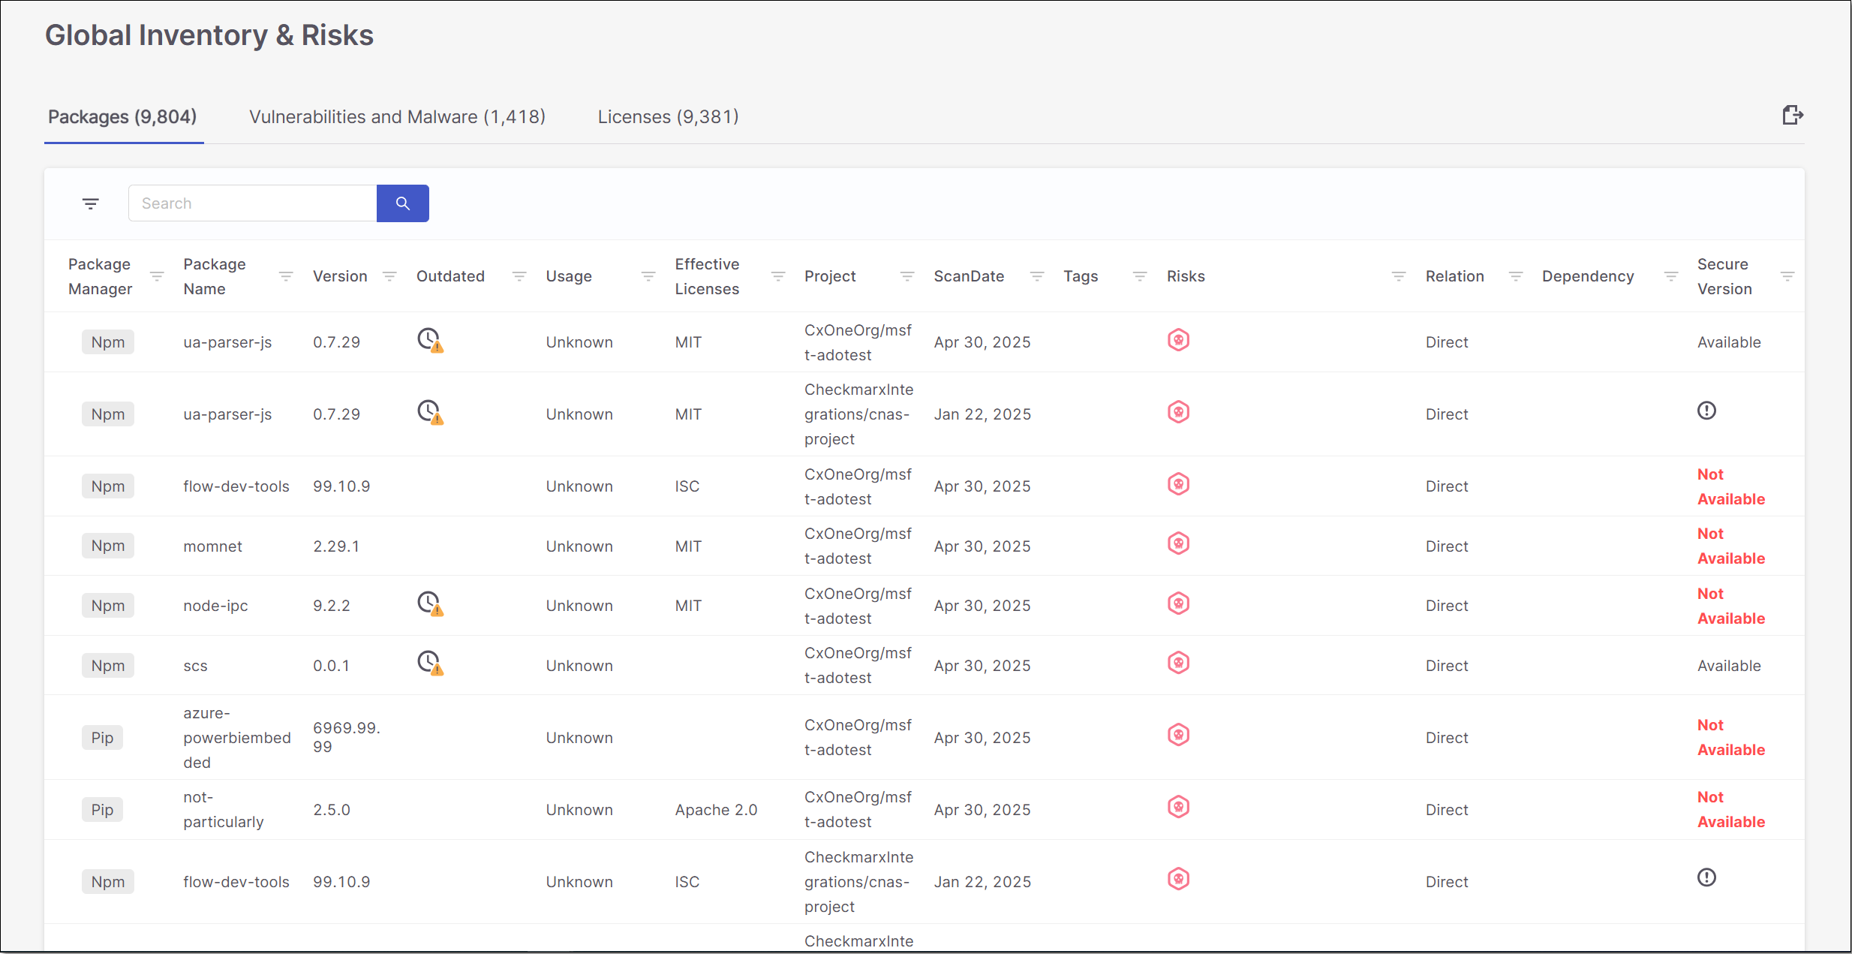Image resolution: width=1852 pixels, height=954 pixels.
Task: Click outdated clock icon in scs row
Action: coord(430,663)
